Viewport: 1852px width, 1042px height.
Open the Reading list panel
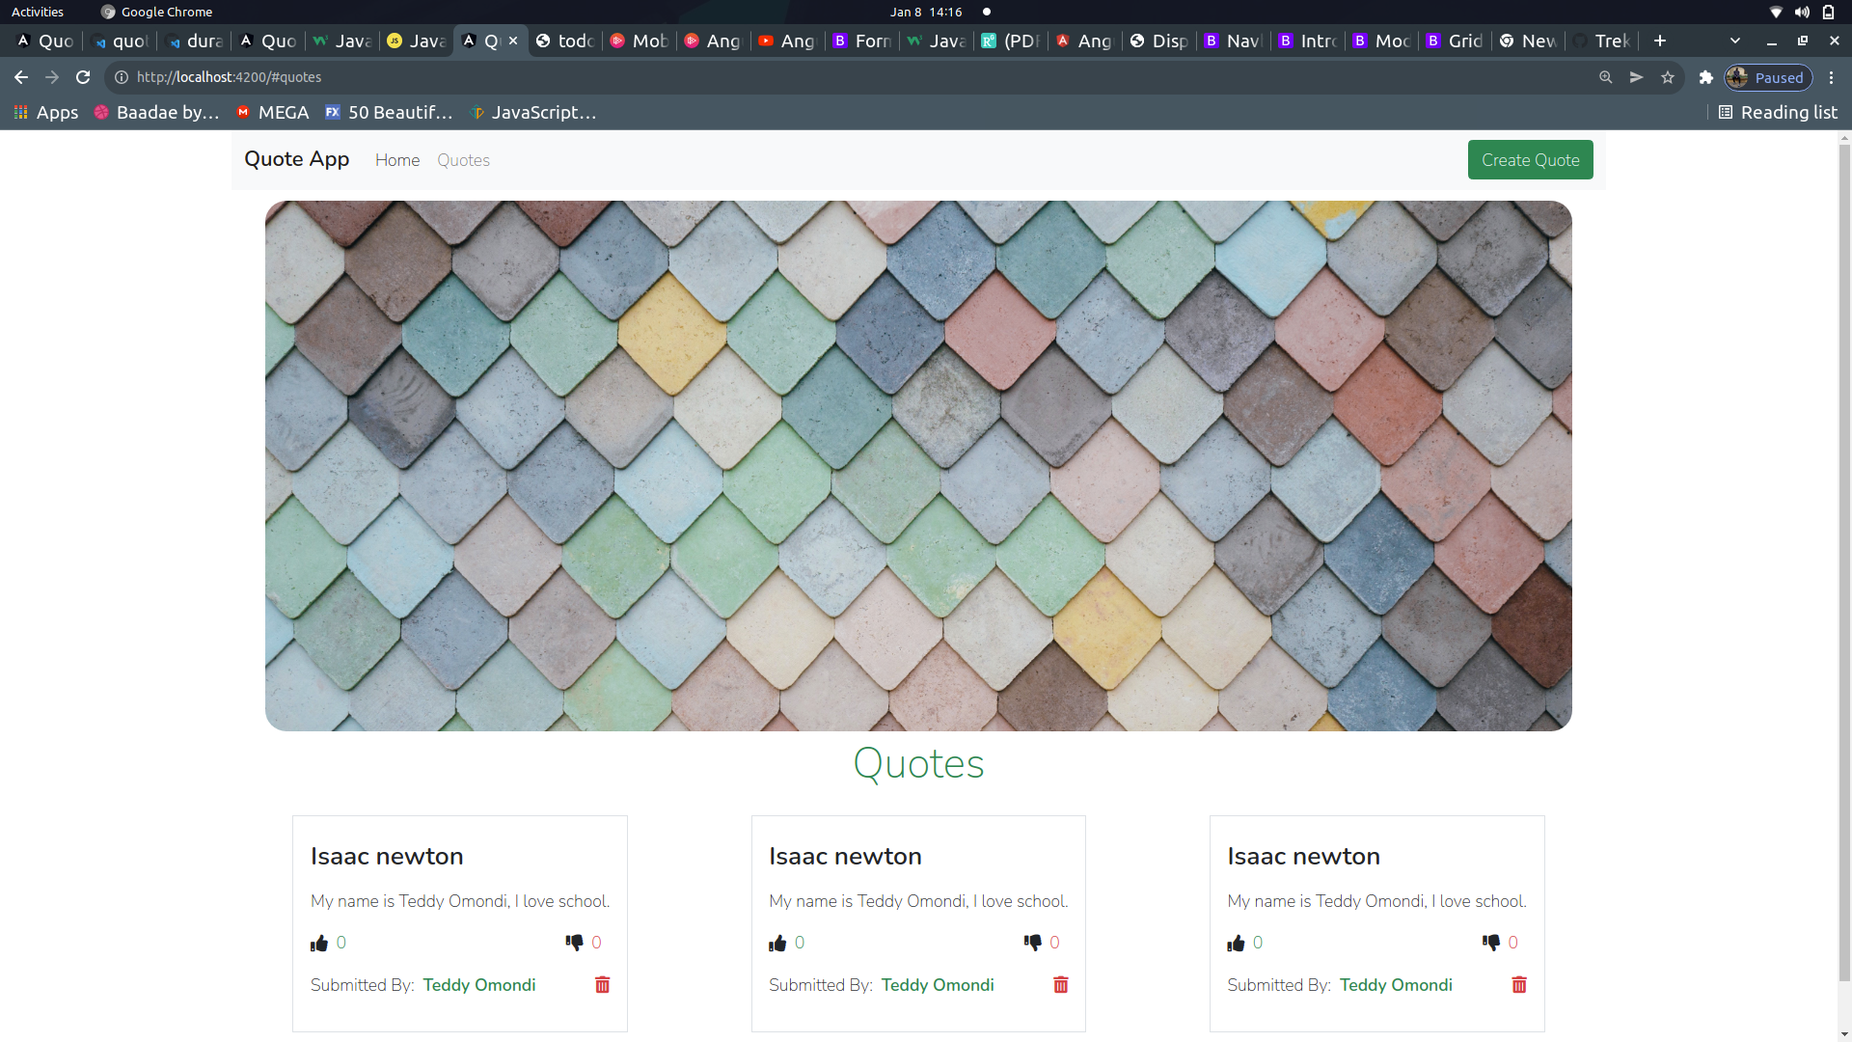(x=1778, y=112)
